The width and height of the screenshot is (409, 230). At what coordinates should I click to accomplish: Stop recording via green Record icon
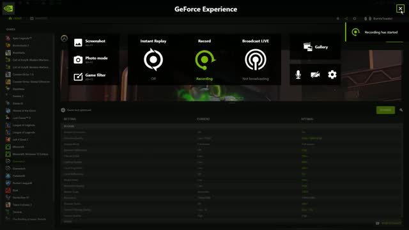click(204, 59)
